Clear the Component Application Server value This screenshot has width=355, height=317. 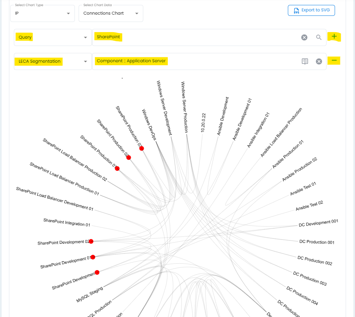pos(319,61)
